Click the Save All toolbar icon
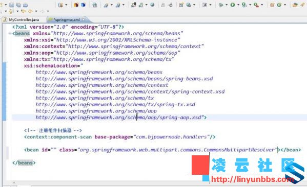This screenshot has height=187, width=307. pyautogui.click(x=18, y=5)
